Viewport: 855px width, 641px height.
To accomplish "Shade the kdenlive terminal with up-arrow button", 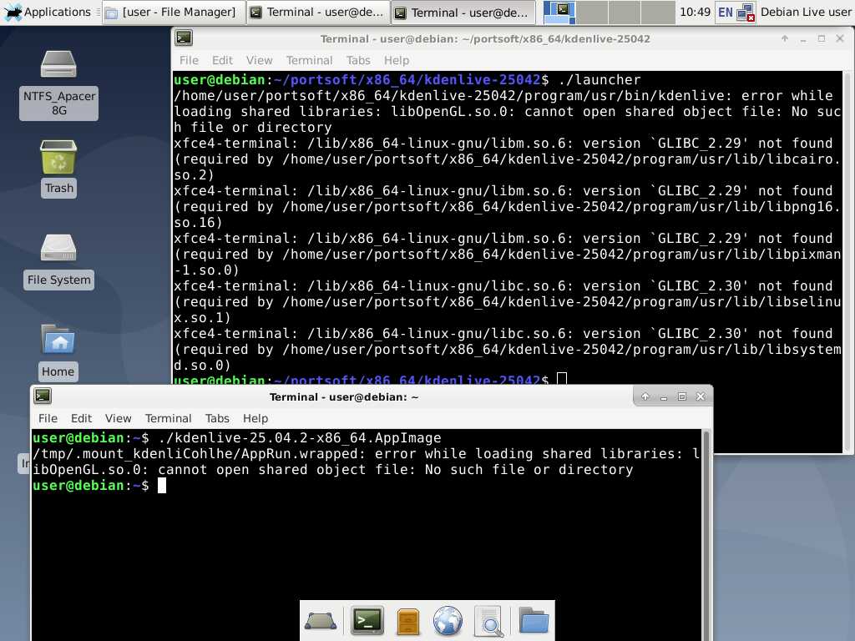I will 785,38.
